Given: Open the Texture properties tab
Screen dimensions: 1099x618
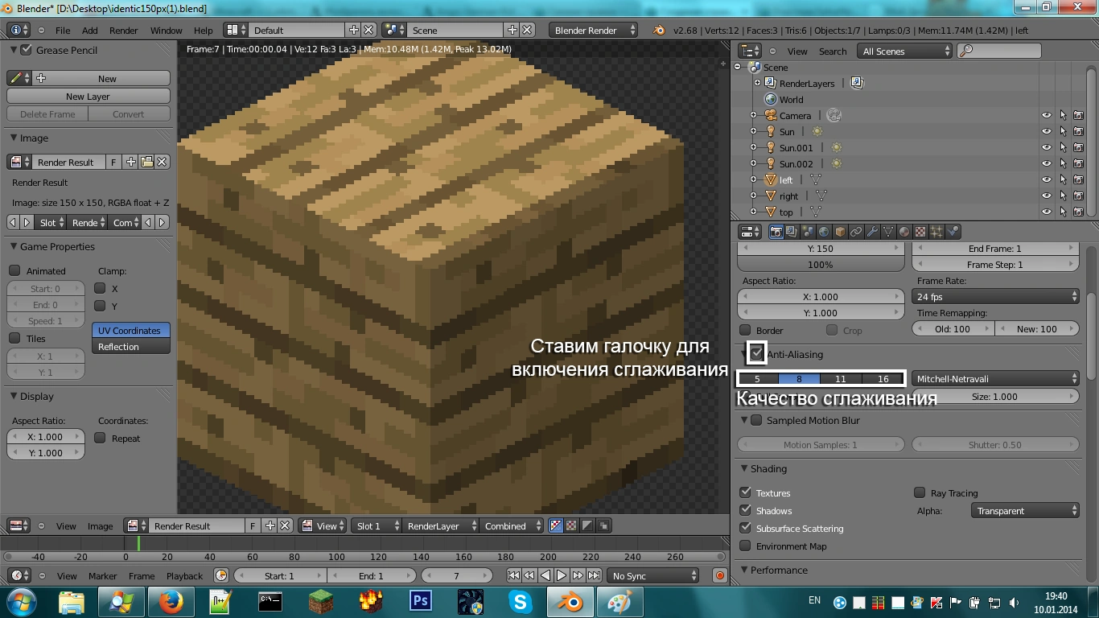Looking at the screenshot, I should coord(921,232).
